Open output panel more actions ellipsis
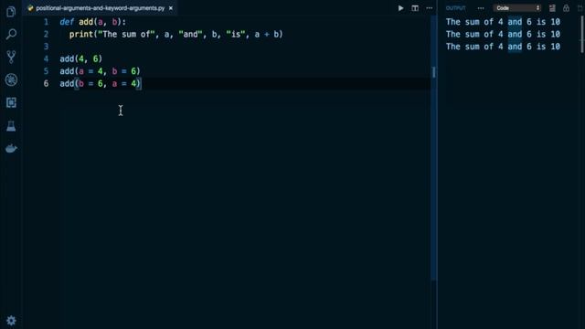The image size is (585, 329). [481, 8]
